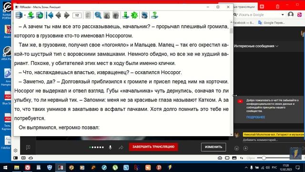Image resolution: width=305 pixels, height=172 pixels.
Task: Expand Интересные сообщения chat dropdown
Action: [256, 46]
